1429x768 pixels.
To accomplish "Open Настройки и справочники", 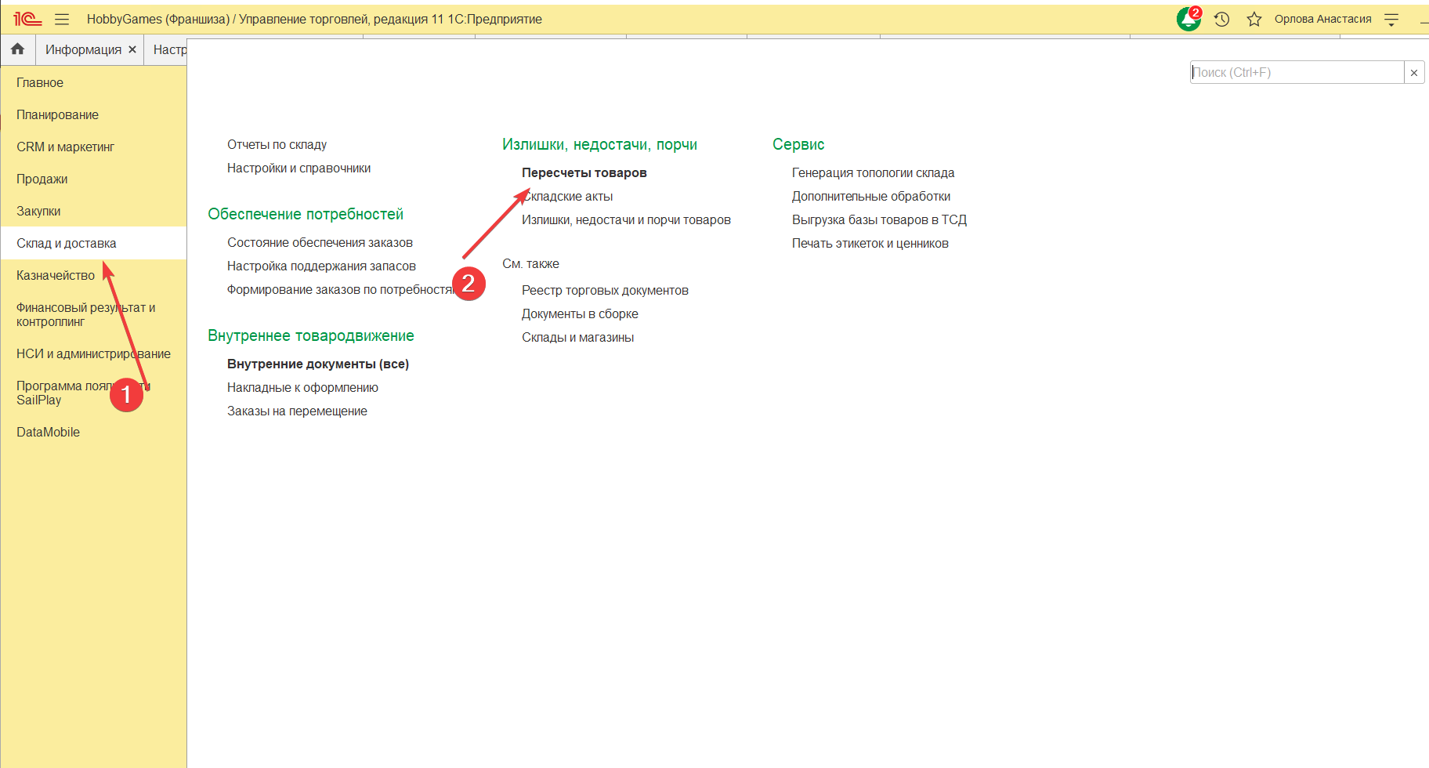I will pyautogui.click(x=298, y=168).
